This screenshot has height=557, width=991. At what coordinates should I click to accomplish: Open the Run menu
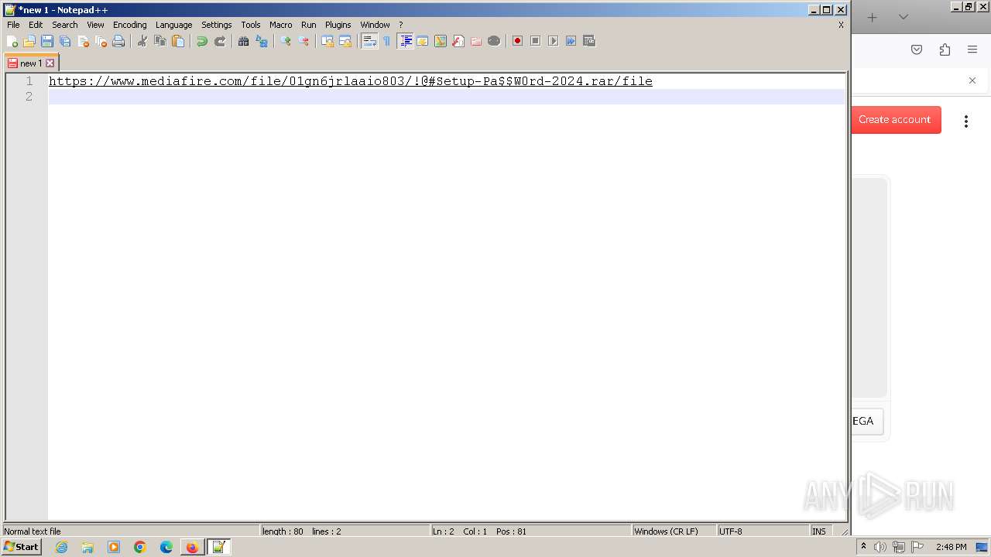click(x=309, y=25)
